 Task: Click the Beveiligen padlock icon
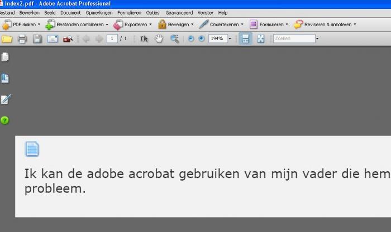(x=162, y=25)
